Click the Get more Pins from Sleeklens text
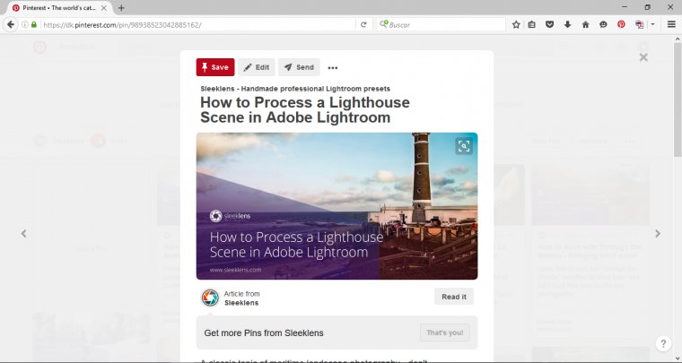The height and width of the screenshot is (363, 682). coord(264,333)
